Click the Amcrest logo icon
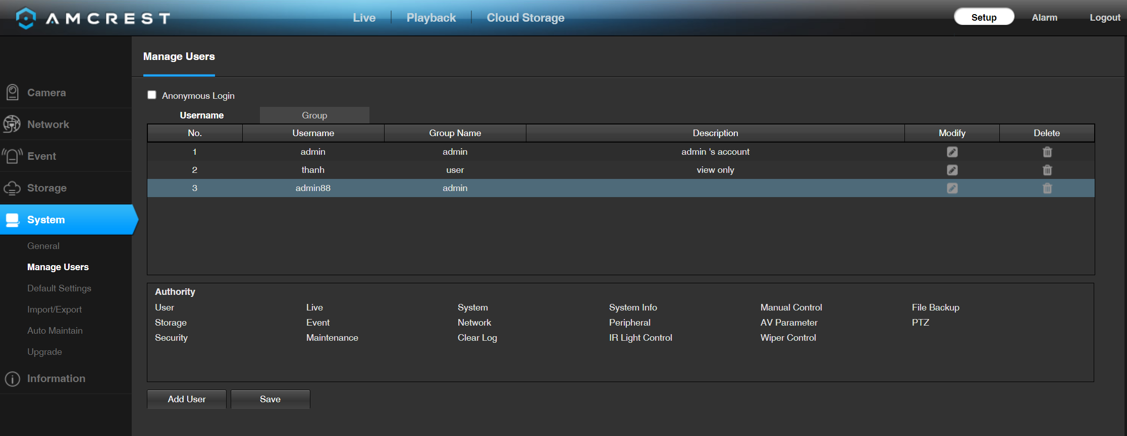 [26, 18]
